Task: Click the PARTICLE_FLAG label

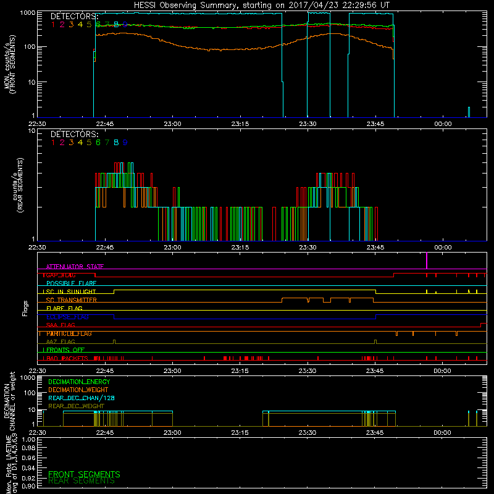Action: click(x=69, y=333)
